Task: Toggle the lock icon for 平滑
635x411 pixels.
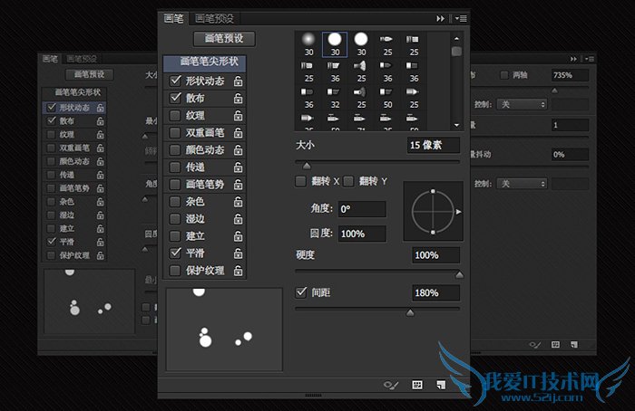Action: [238, 253]
